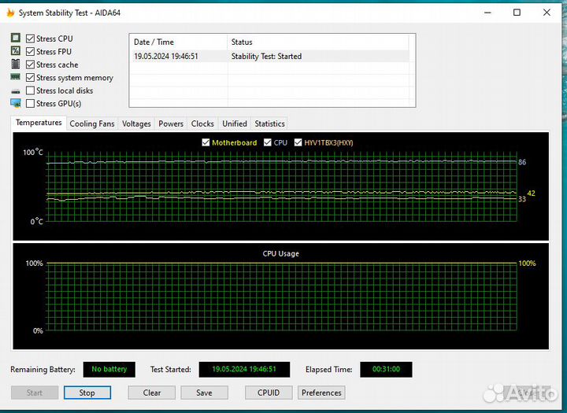Click the CPU Usage graph title
Screen dimensions: 567x413
tap(281, 253)
